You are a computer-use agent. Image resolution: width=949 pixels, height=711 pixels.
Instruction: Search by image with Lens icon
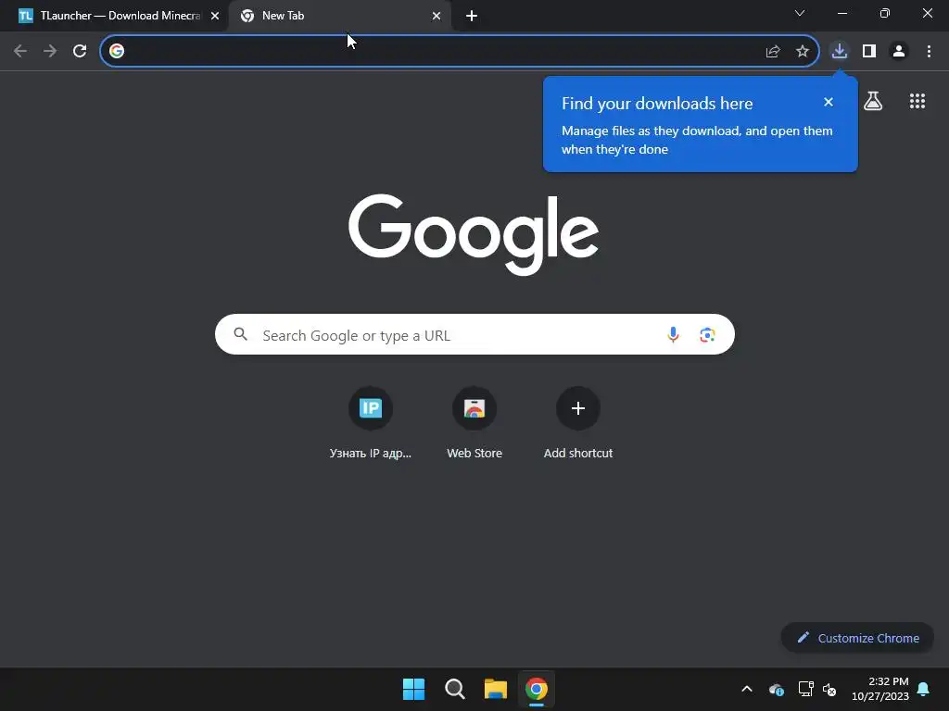(x=707, y=334)
